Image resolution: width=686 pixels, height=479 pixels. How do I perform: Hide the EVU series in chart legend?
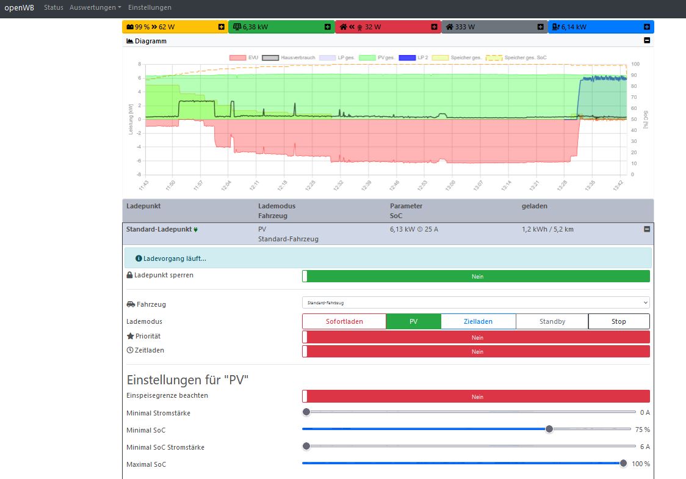(244, 57)
